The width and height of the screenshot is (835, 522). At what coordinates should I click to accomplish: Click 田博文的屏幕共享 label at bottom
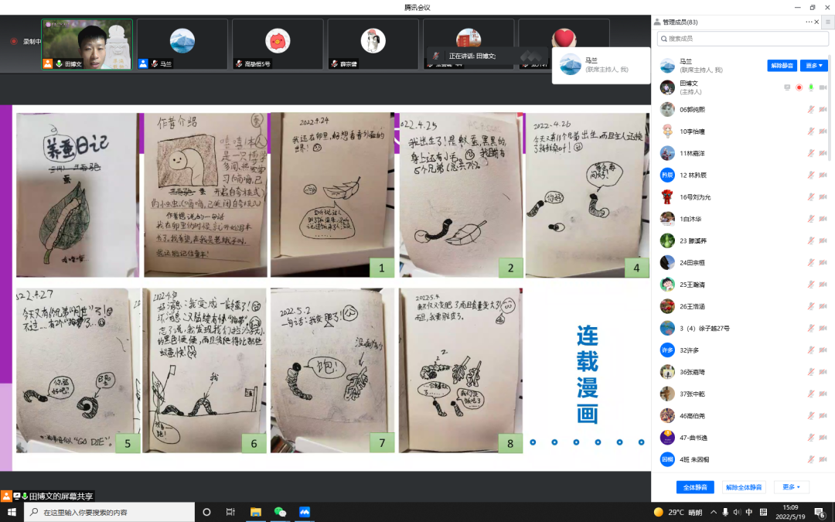(61, 496)
